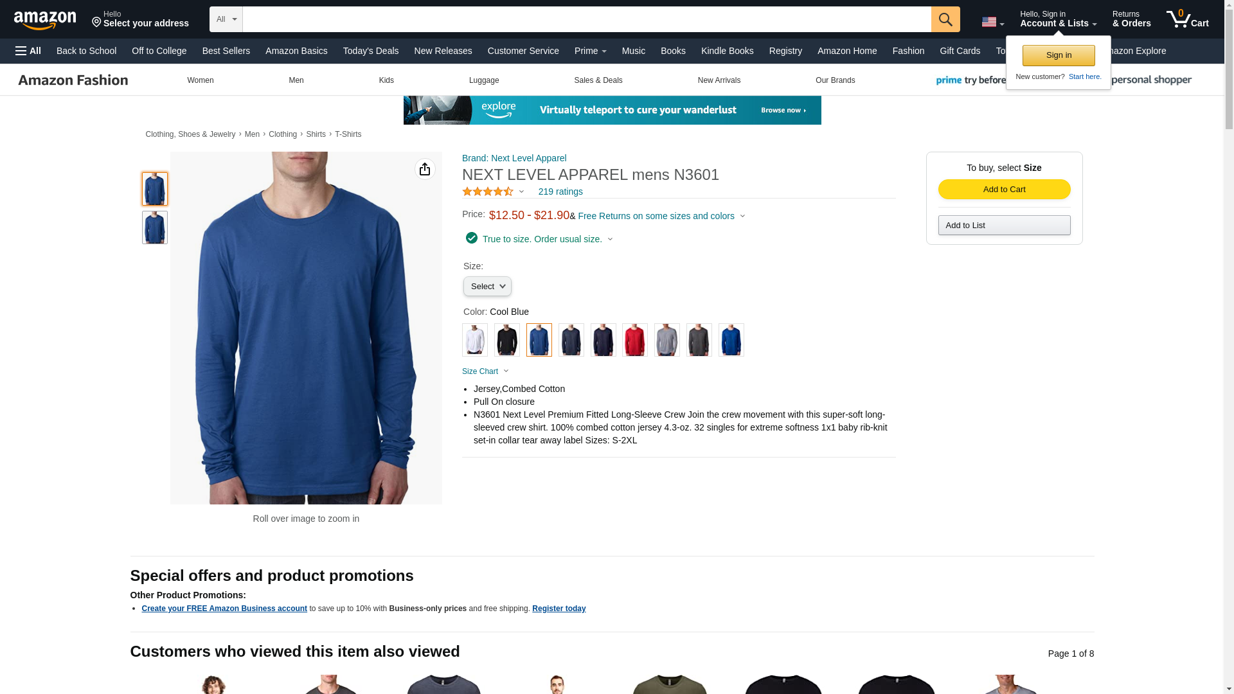Go to the Women fashion tab
Image resolution: width=1234 pixels, height=694 pixels.
[x=201, y=80]
